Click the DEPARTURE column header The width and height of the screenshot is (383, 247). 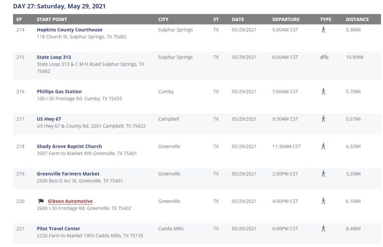[286, 19]
